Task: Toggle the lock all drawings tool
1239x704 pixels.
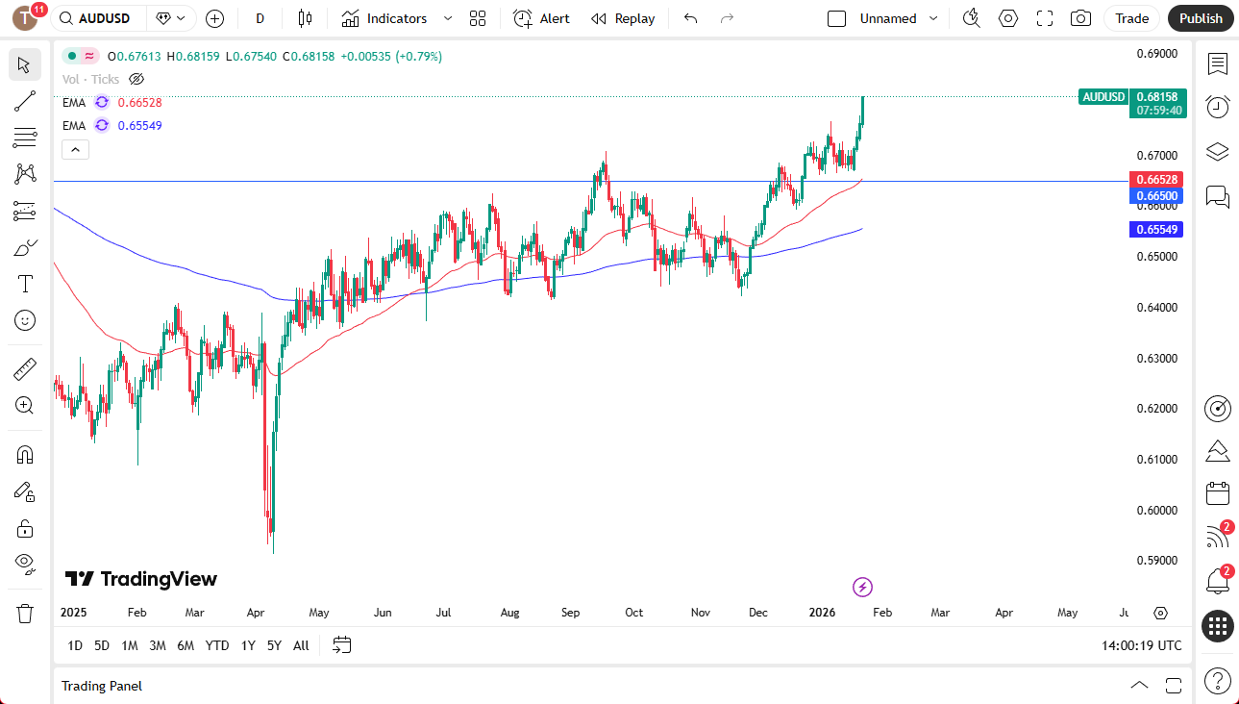Action: click(24, 527)
